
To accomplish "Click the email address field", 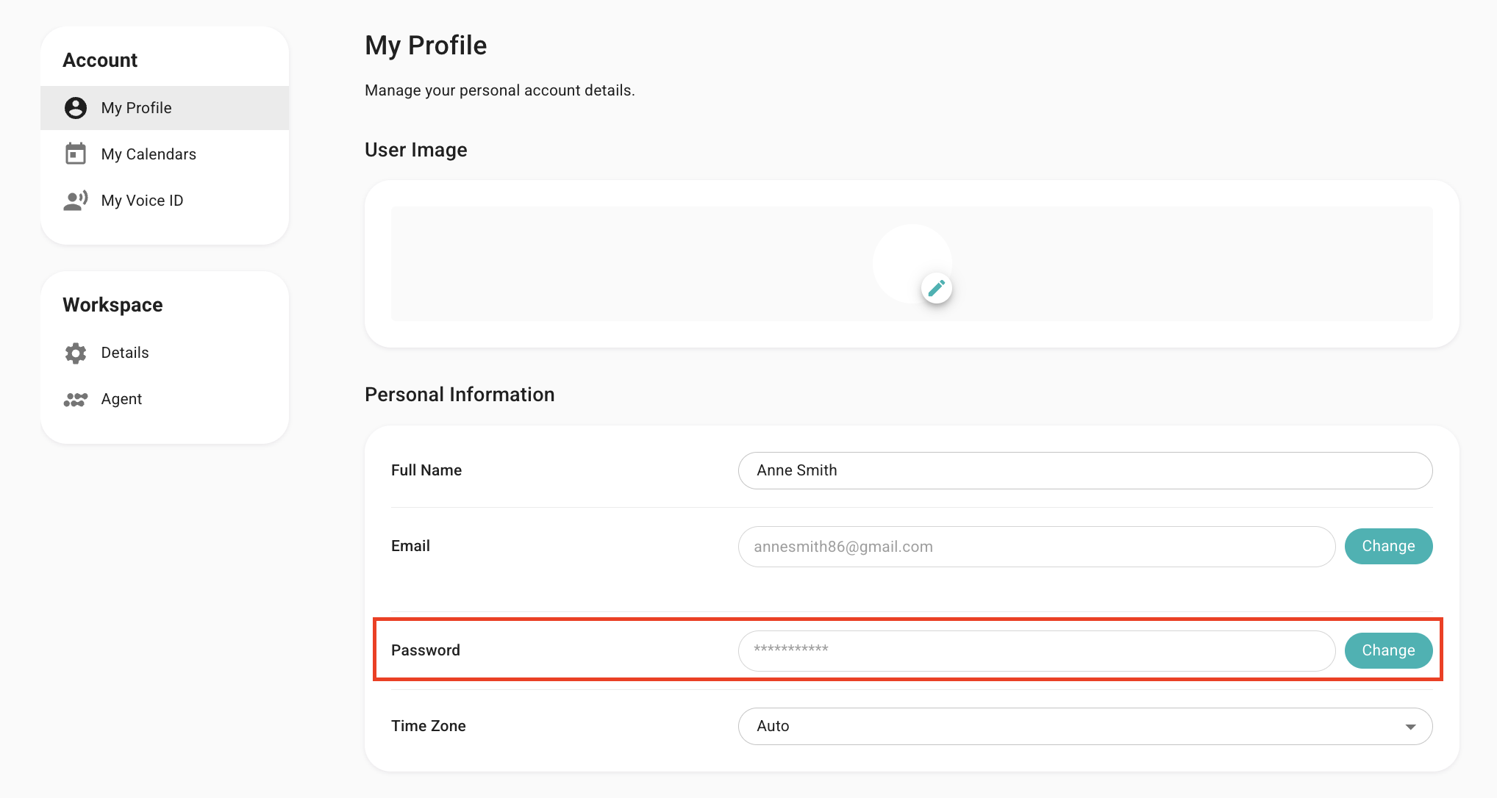I will pos(1037,547).
